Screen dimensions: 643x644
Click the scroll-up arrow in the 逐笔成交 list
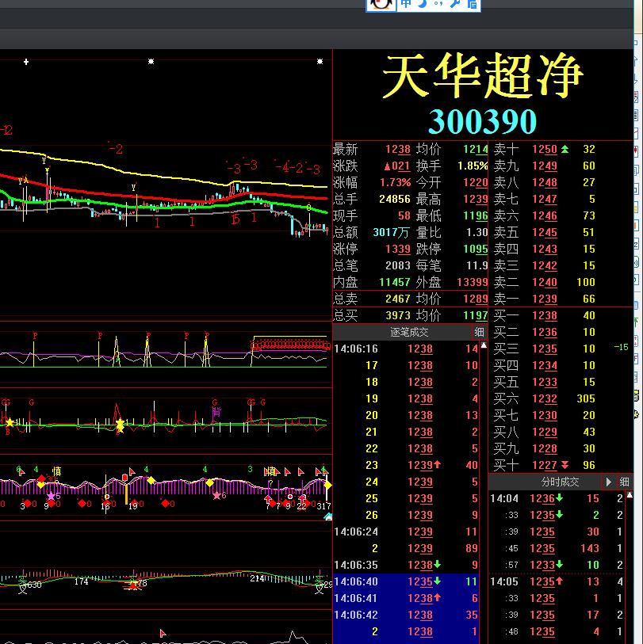pos(484,345)
